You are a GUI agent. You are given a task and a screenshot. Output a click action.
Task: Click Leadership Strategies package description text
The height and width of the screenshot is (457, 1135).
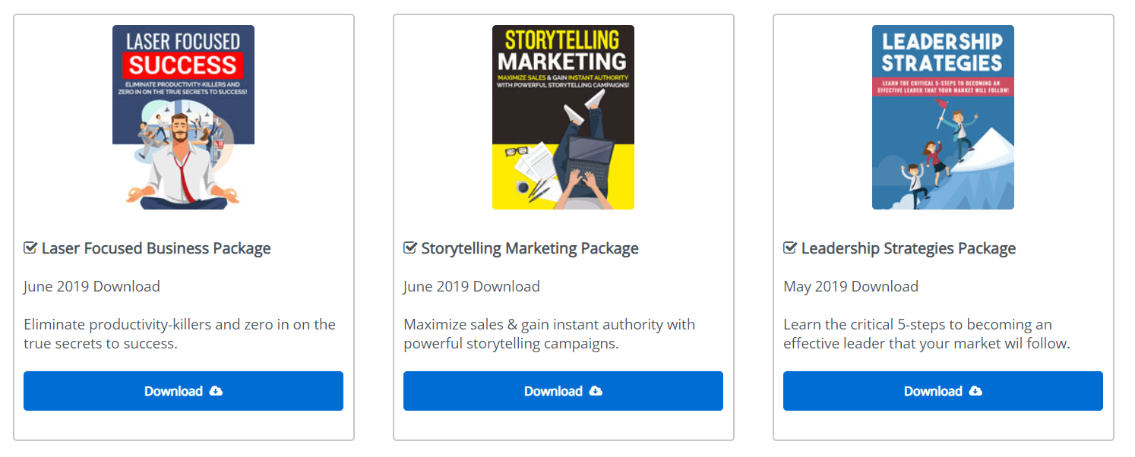[x=926, y=334]
